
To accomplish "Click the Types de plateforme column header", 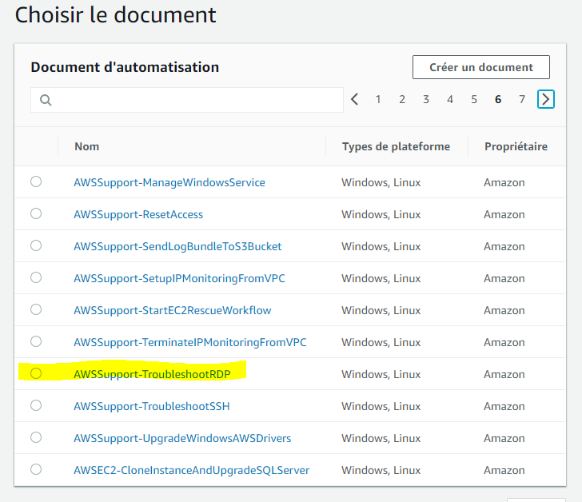I will [x=396, y=146].
